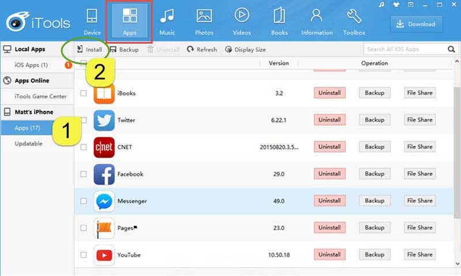461x276 pixels.
Task: Click the Search All iOS Apps field
Action: 404,50
